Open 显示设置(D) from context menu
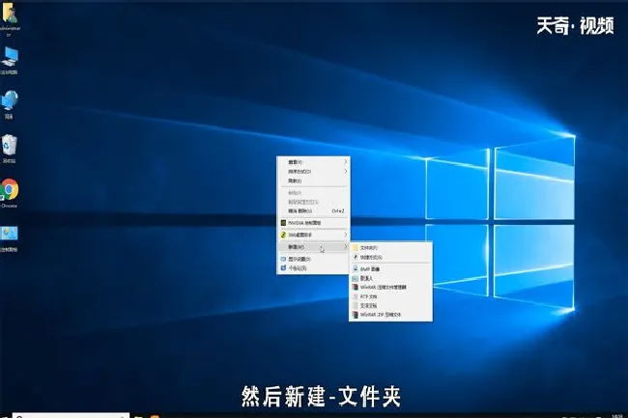 click(x=313, y=260)
